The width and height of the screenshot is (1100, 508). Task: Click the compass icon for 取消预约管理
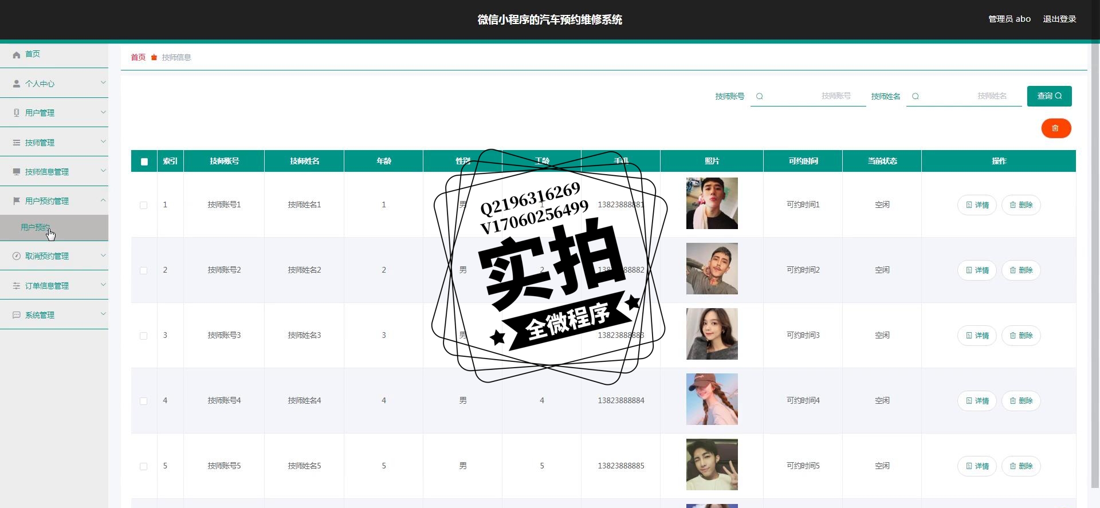pos(17,256)
